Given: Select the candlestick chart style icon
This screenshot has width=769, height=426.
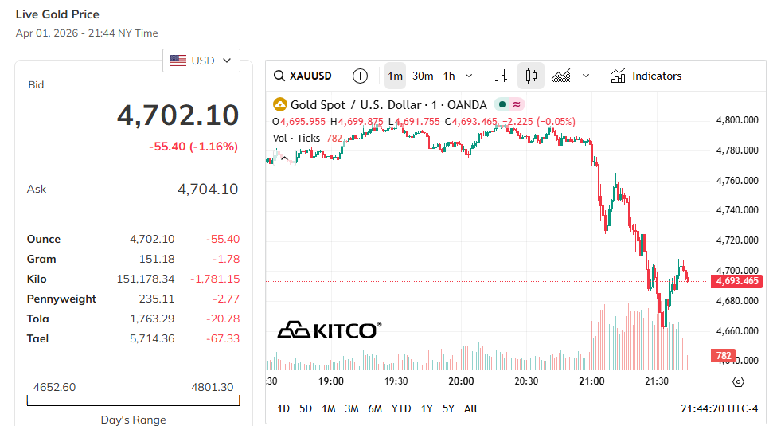Looking at the screenshot, I should pos(531,76).
